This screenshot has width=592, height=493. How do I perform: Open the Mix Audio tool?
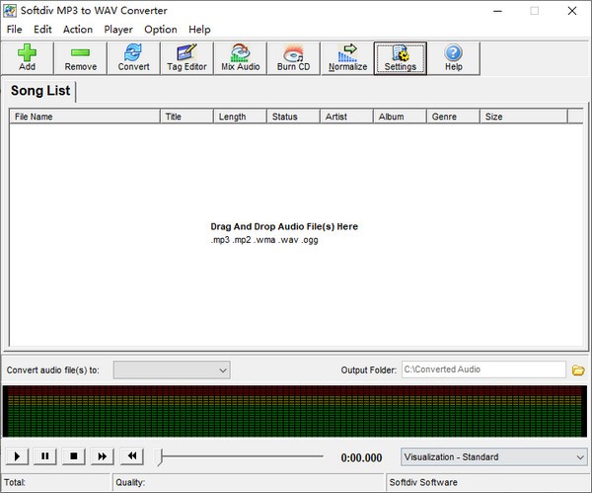(240, 58)
